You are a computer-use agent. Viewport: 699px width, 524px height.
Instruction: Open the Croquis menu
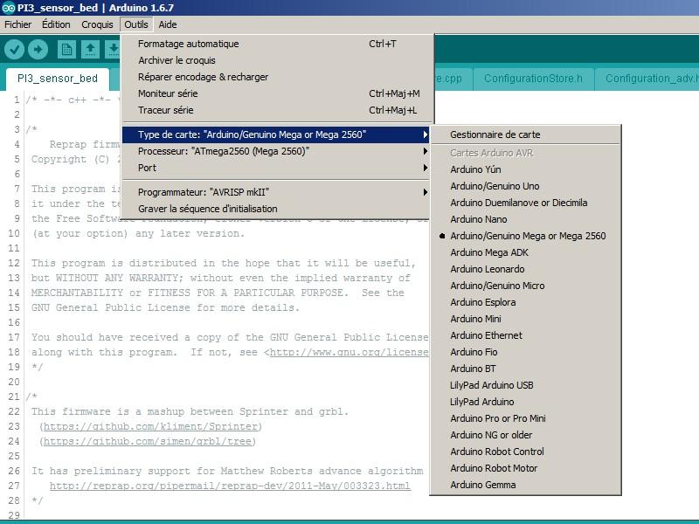tap(97, 24)
